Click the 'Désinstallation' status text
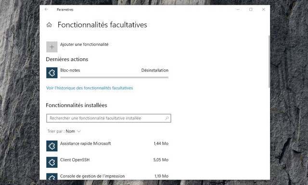 [x=155, y=70]
